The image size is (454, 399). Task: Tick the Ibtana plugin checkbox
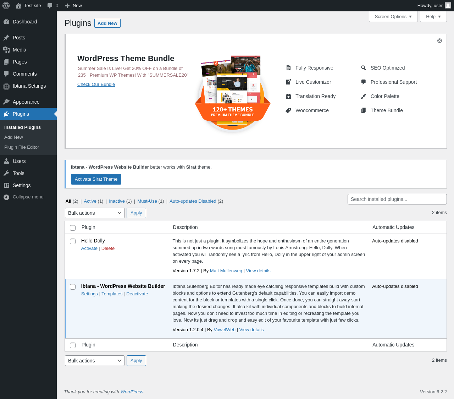[73, 287]
